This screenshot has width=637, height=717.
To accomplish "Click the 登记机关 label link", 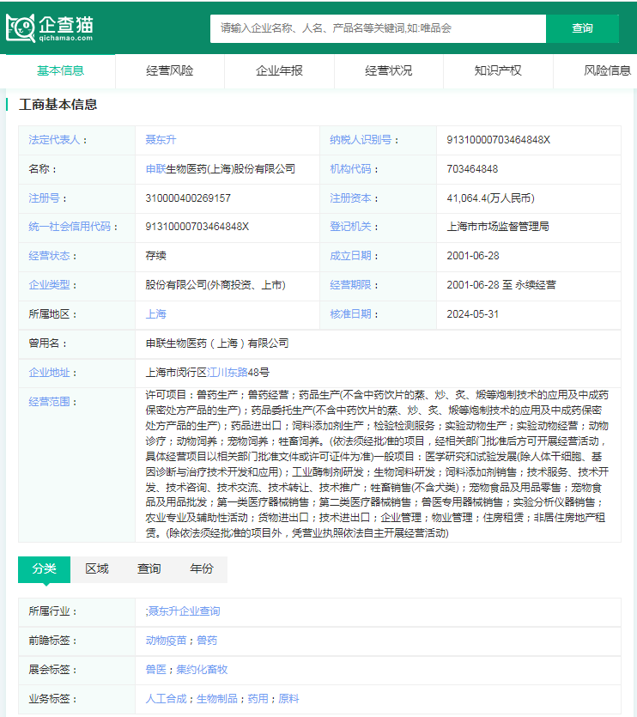I will pos(351,227).
